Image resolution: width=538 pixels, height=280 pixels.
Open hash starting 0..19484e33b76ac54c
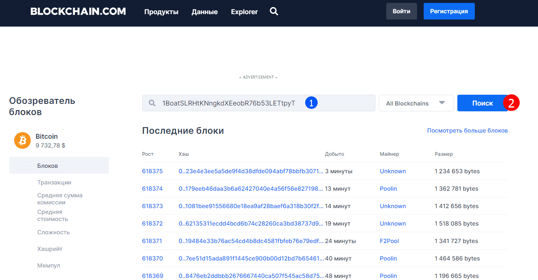pyautogui.click(x=251, y=241)
